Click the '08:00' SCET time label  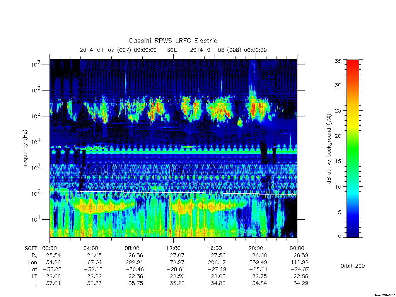pos(132,248)
